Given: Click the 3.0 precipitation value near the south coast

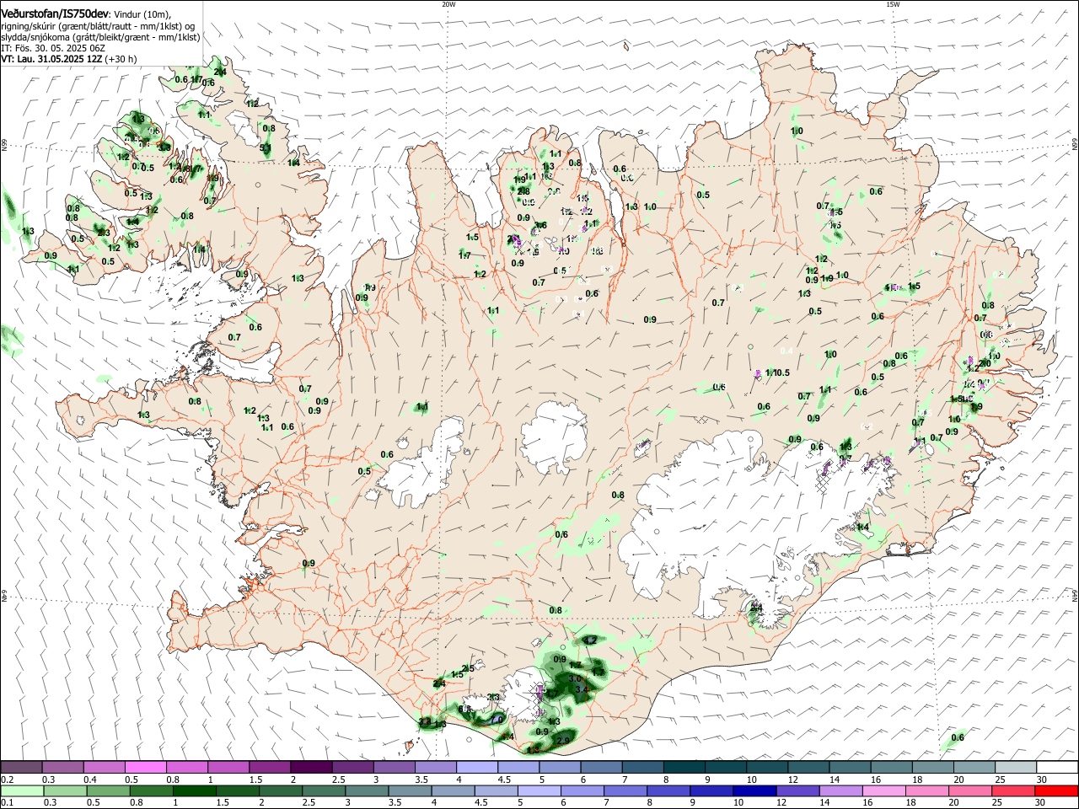Looking at the screenshot, I should [x=576, y=678].
